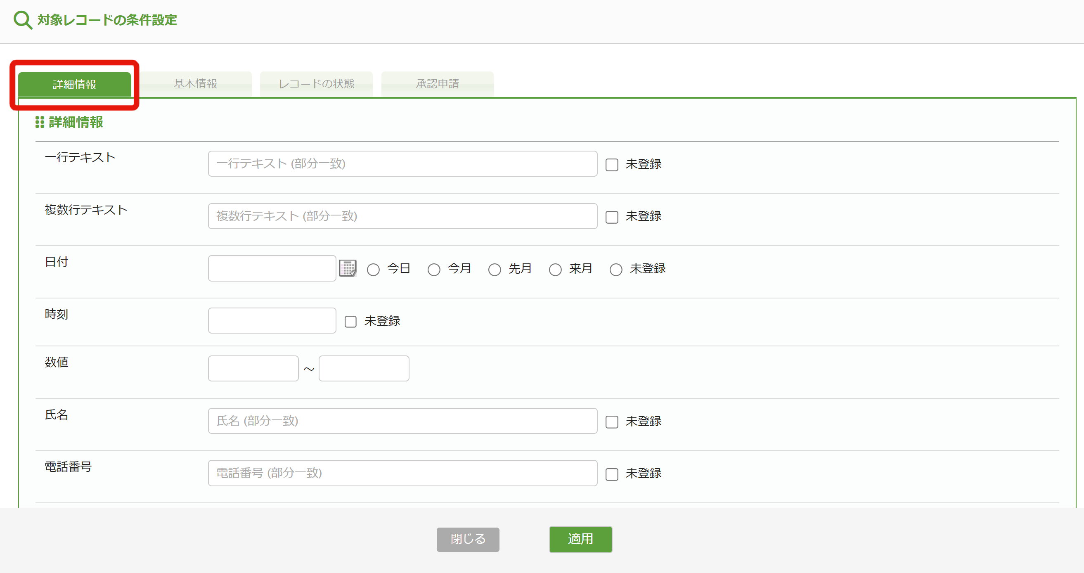This screenshot has width=1084, height=573.
Task: Enable 未登録 checkbox for 一行テキスト
Action: coord(611,164)
